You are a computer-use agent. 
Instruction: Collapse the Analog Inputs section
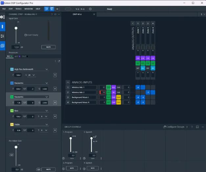(68, 82)
